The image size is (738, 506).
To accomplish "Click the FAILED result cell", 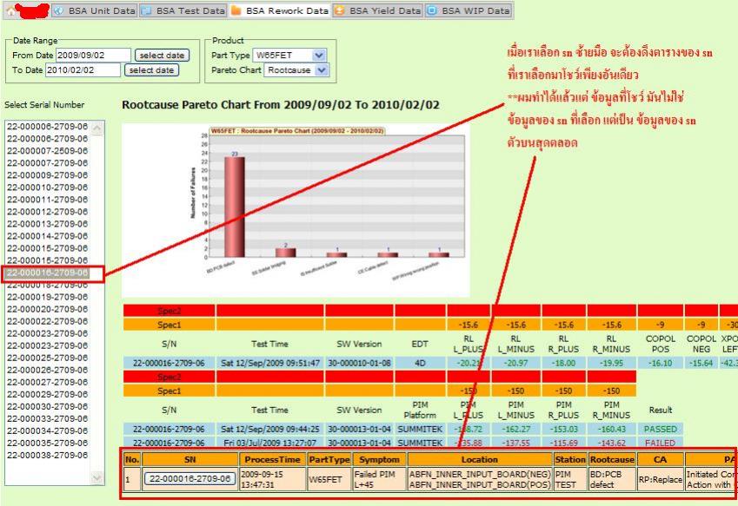I will (x=661, y=443).
